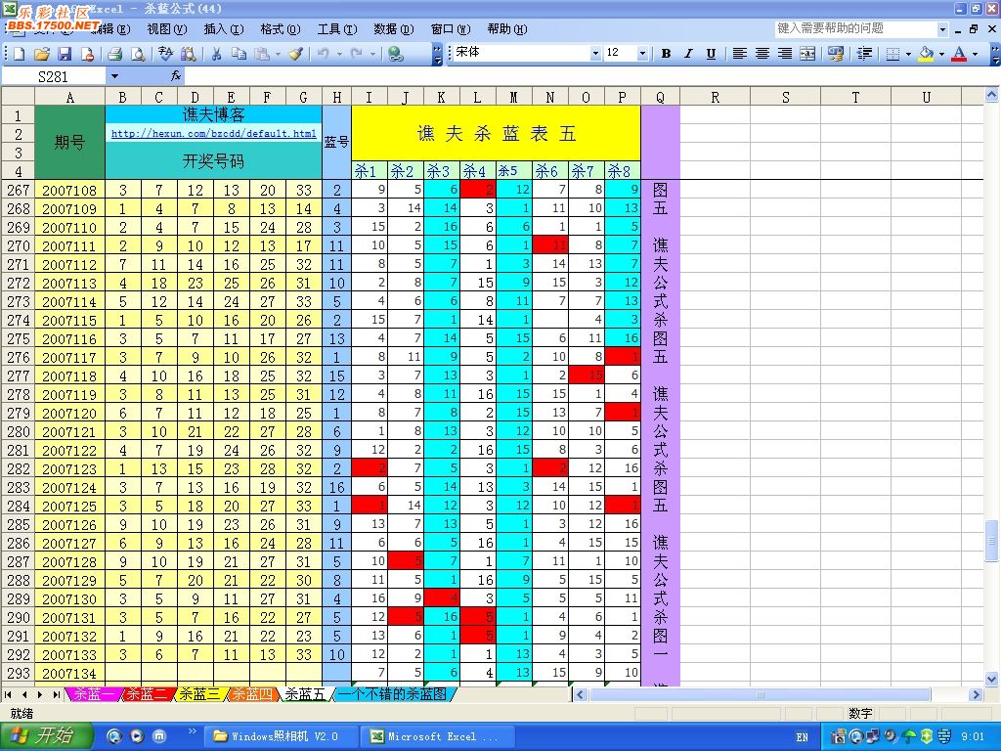This screenshot has height=751, width=1001.
Task: Open the undo history arrow
Action: click(x=339, y=54)
